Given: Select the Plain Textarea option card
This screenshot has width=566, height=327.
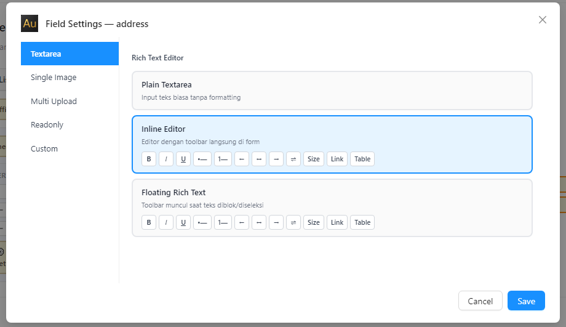Looking at the screenshot, I should click(x=332, y=91).
